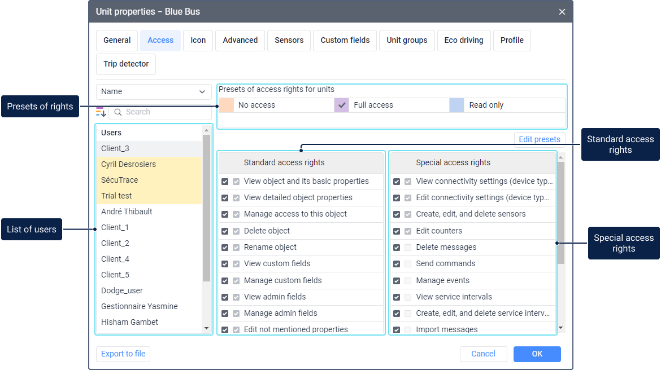The image size is (661, 370).
Task: Select the Read only blue swatch
Action: point(456,105)
